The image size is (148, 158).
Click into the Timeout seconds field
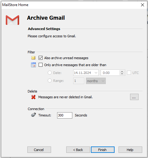pyautogui.click(x=65, y=115)
